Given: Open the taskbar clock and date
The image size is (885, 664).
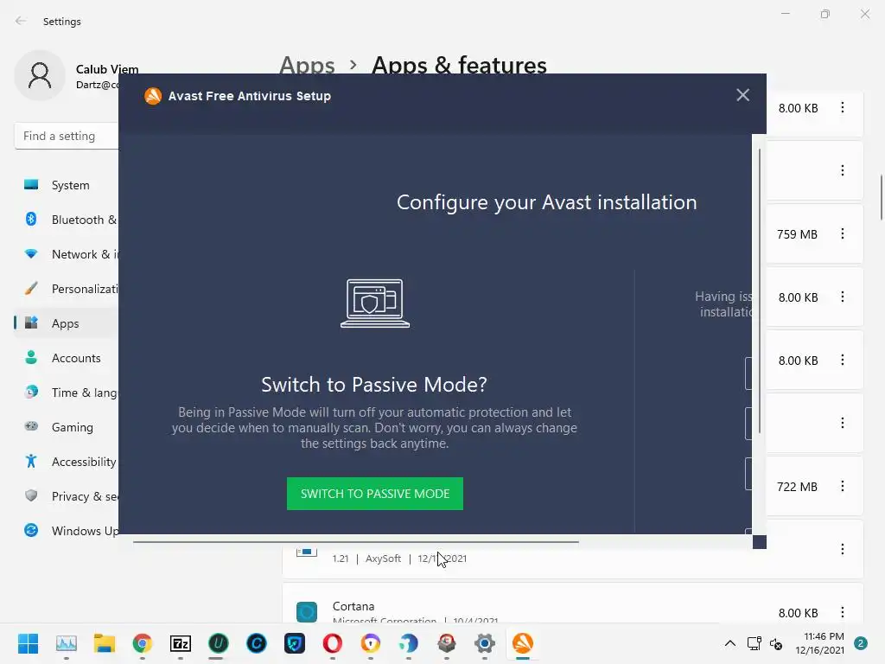Looking at the screenshot, I should point(819,643).
